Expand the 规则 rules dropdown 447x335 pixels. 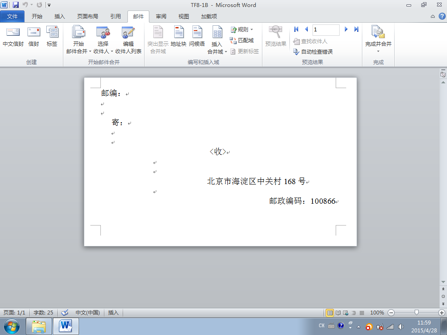(x=242, y=29)
